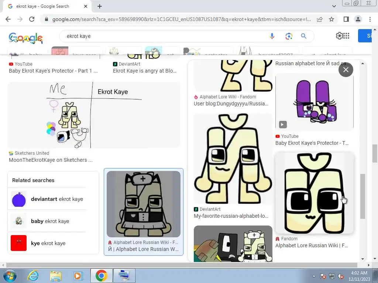Click the browser forward arrow

click(20, 19)
